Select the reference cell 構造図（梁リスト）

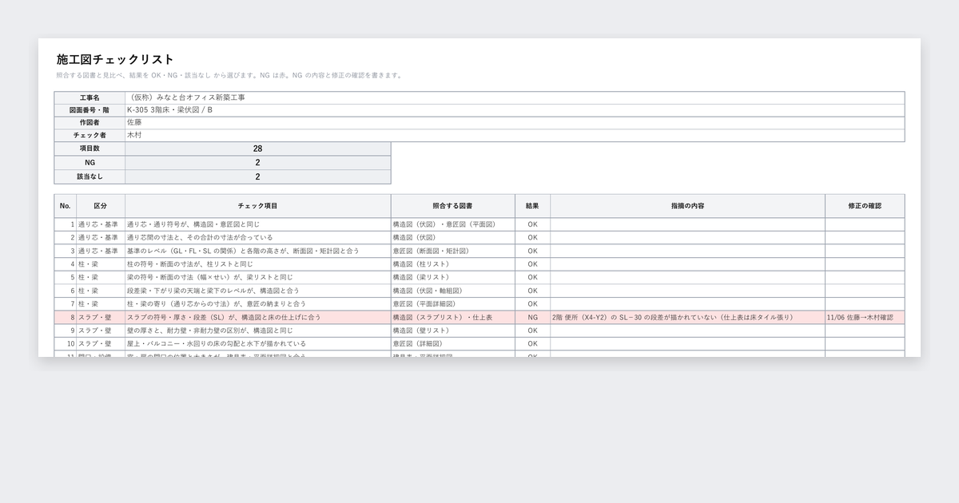click(x=453, y=278)
